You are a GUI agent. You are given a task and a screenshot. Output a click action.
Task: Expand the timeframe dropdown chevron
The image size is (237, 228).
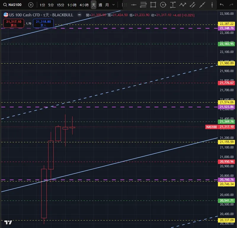coord(113,5)
